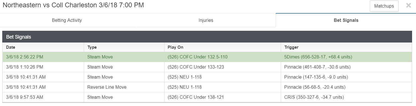Open the Matchups button
The height and width of the screenshot is (106, 416).
[x=384, y=6]
